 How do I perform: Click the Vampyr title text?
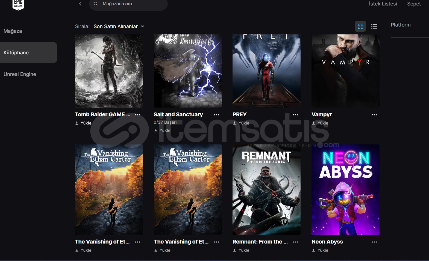click(322, 114)
